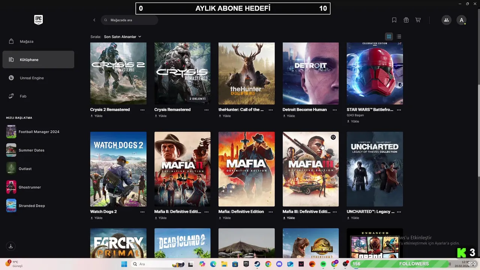The image size is (480, 270).
Task: Open Task View on the taskbar
Action: (x=190, y=264)
